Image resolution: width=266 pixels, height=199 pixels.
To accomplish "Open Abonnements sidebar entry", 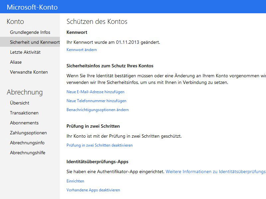I will 24,123.
